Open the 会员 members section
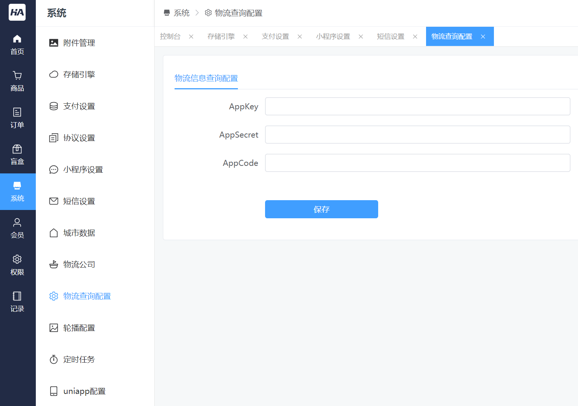The image size is (578, 406). [x=17, y=228]
